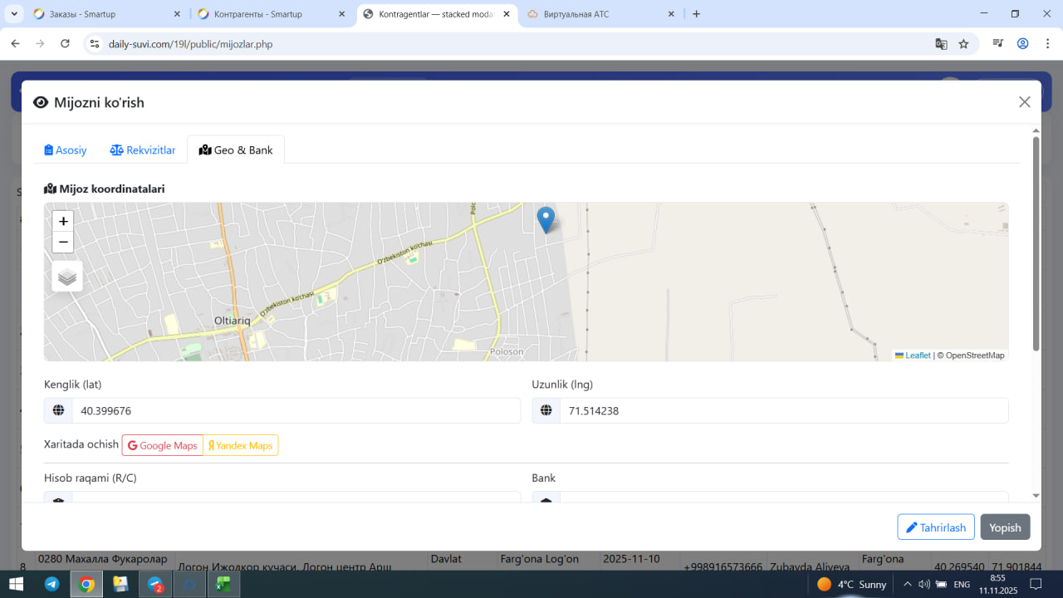Viewport: 1063px width, 598px height.
Task: View site information icon in address bar
Action: click(x=95, y=44)
